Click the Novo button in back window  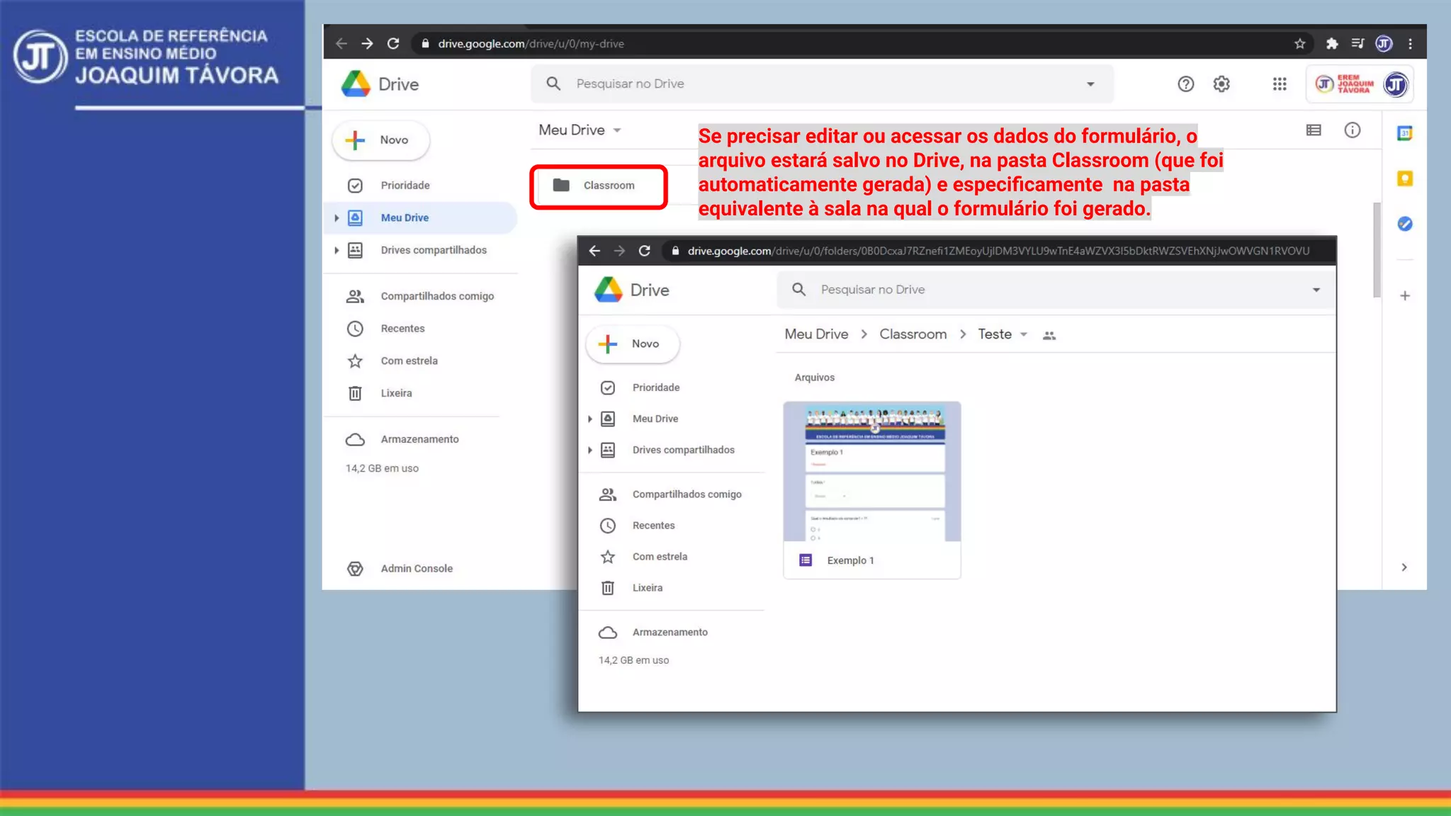(381, 140)
